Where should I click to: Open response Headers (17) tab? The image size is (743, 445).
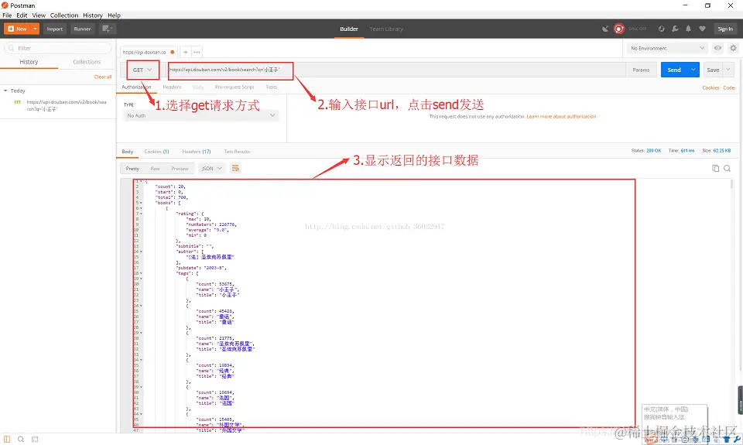tap(196, 152)
